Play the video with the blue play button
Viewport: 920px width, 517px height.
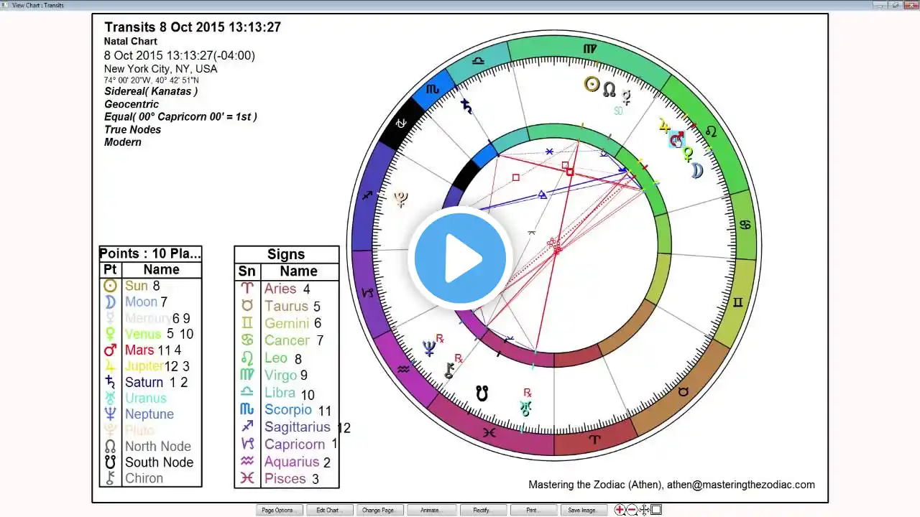pos(460,258)
